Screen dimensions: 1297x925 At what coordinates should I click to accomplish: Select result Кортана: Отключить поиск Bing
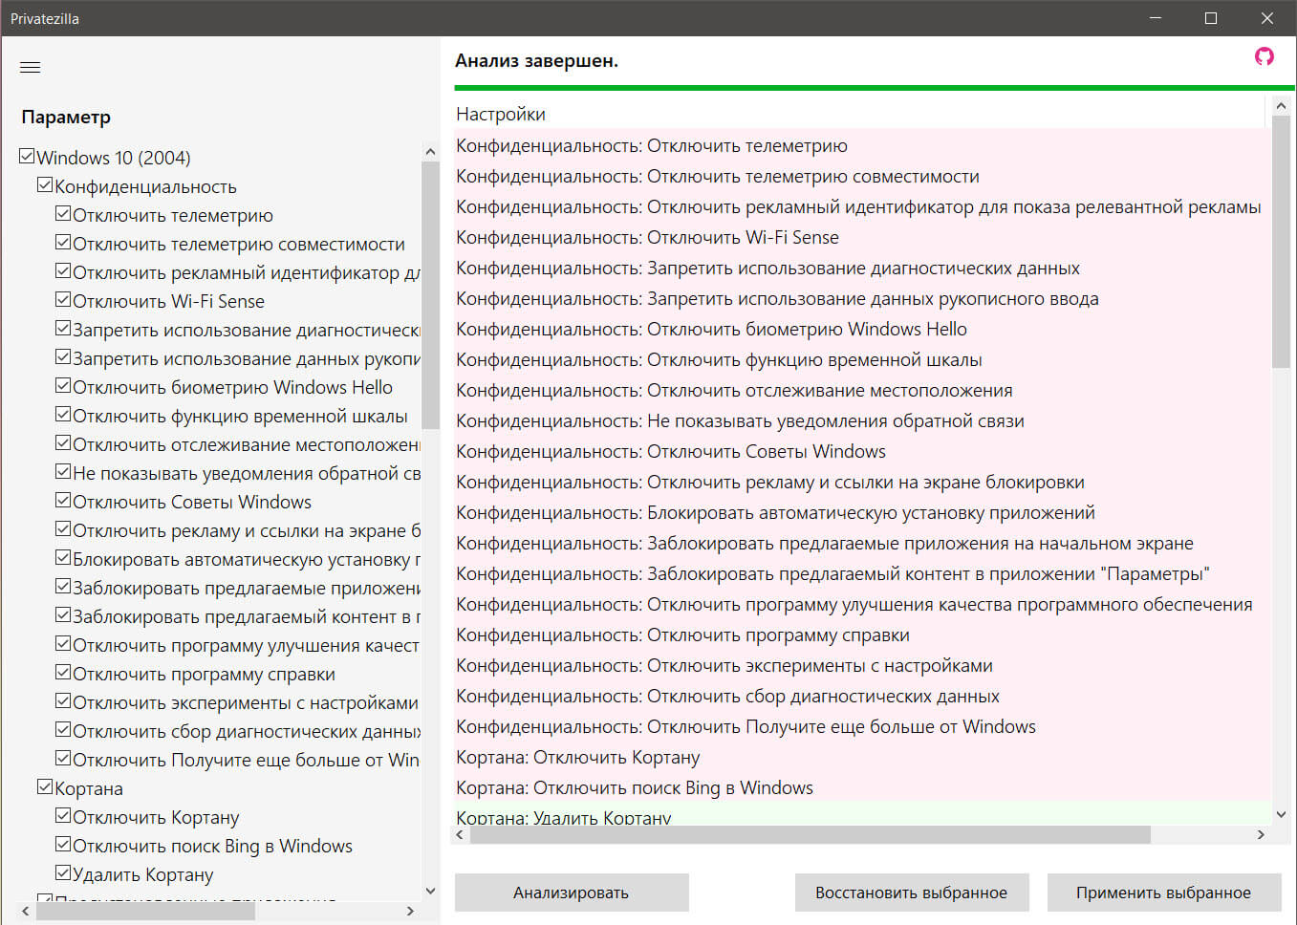[x=862, y=787]
